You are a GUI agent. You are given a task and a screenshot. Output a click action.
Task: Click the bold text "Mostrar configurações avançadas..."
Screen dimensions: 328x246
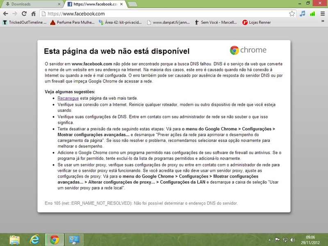(93, 134)
